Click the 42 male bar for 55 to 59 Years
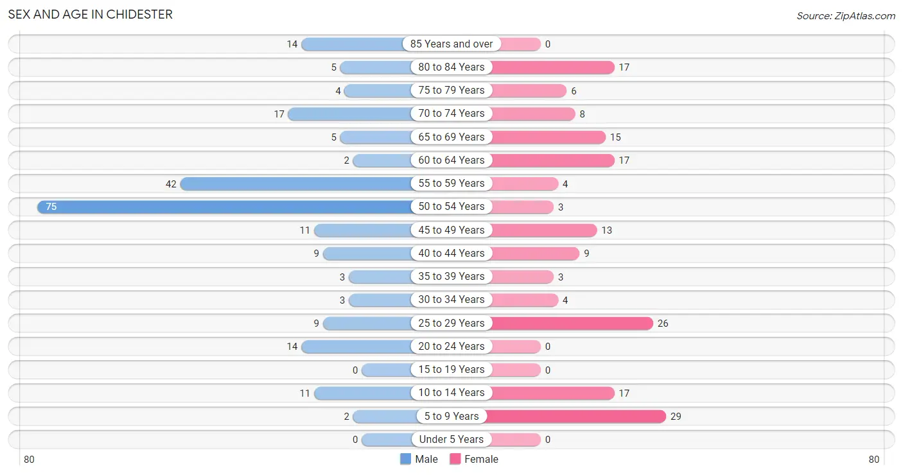 pyautogui.click(x=296, y=184)
